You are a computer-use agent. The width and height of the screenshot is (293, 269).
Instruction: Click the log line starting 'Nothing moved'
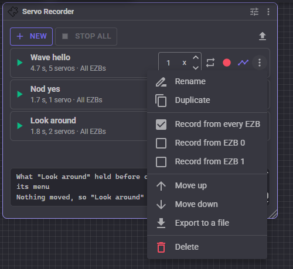click(x=80, y=197)
